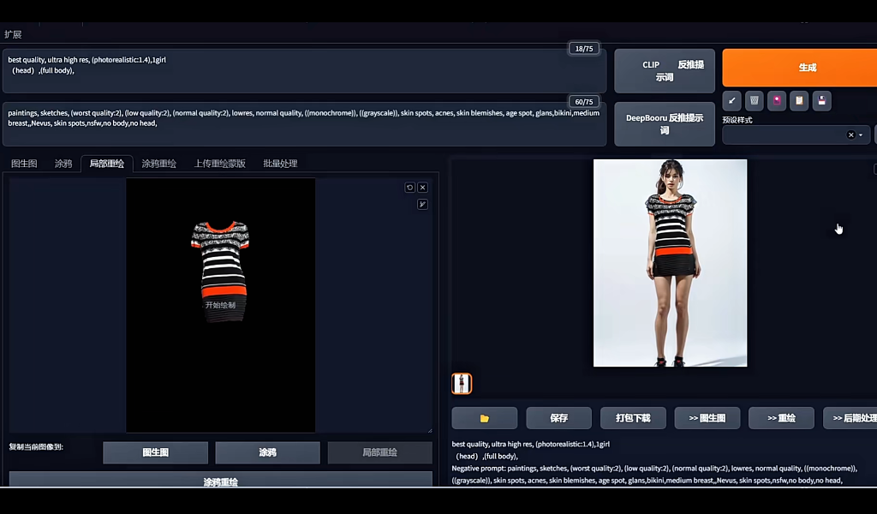This screenshot has width=877, height=514.
Task: Click greyed 局部重绘 copy button
Action: tap(379, 452)
